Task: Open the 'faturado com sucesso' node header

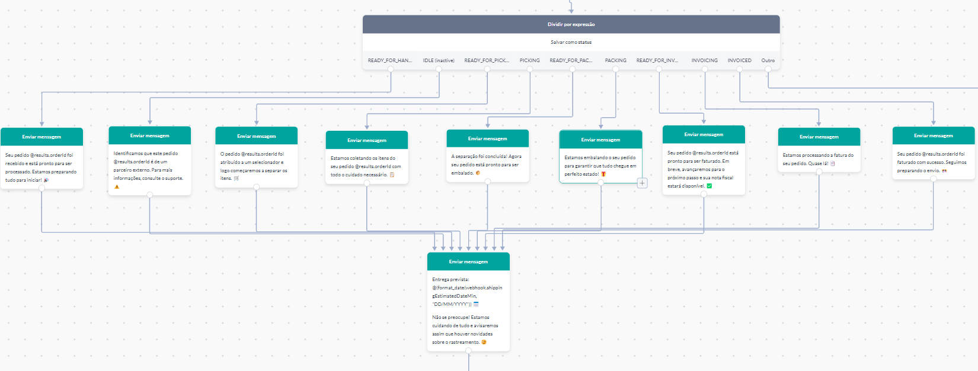Action: click(x=934, y=136)
